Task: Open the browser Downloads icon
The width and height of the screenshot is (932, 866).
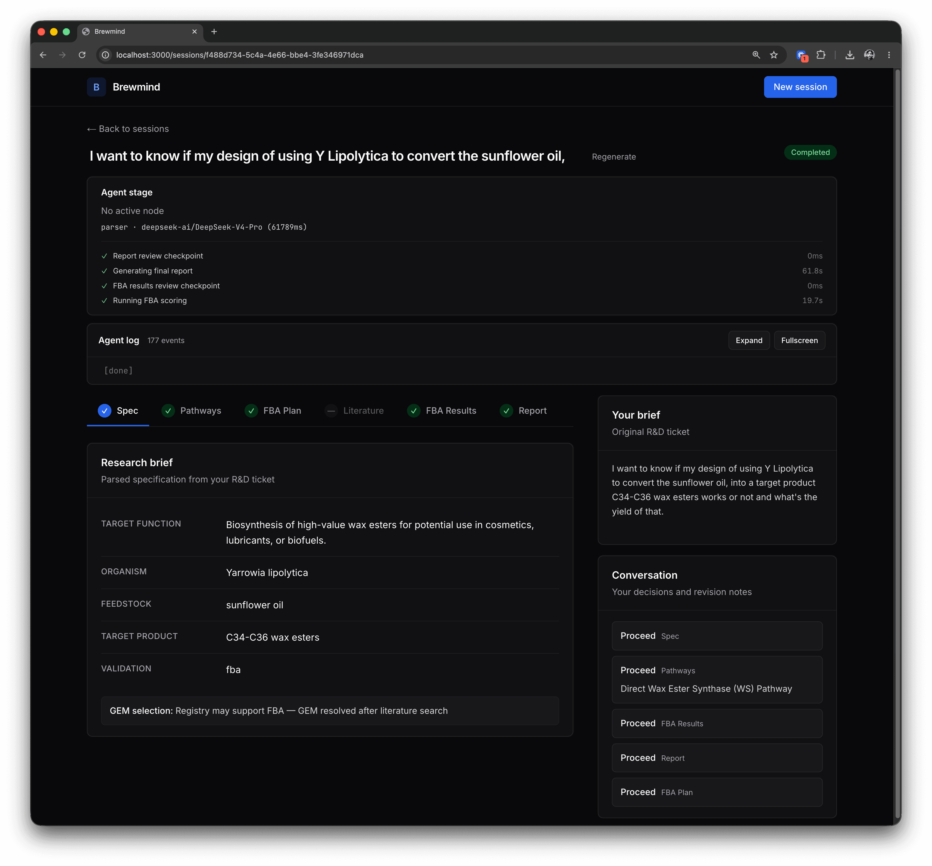Action: (x=850, y=55)
